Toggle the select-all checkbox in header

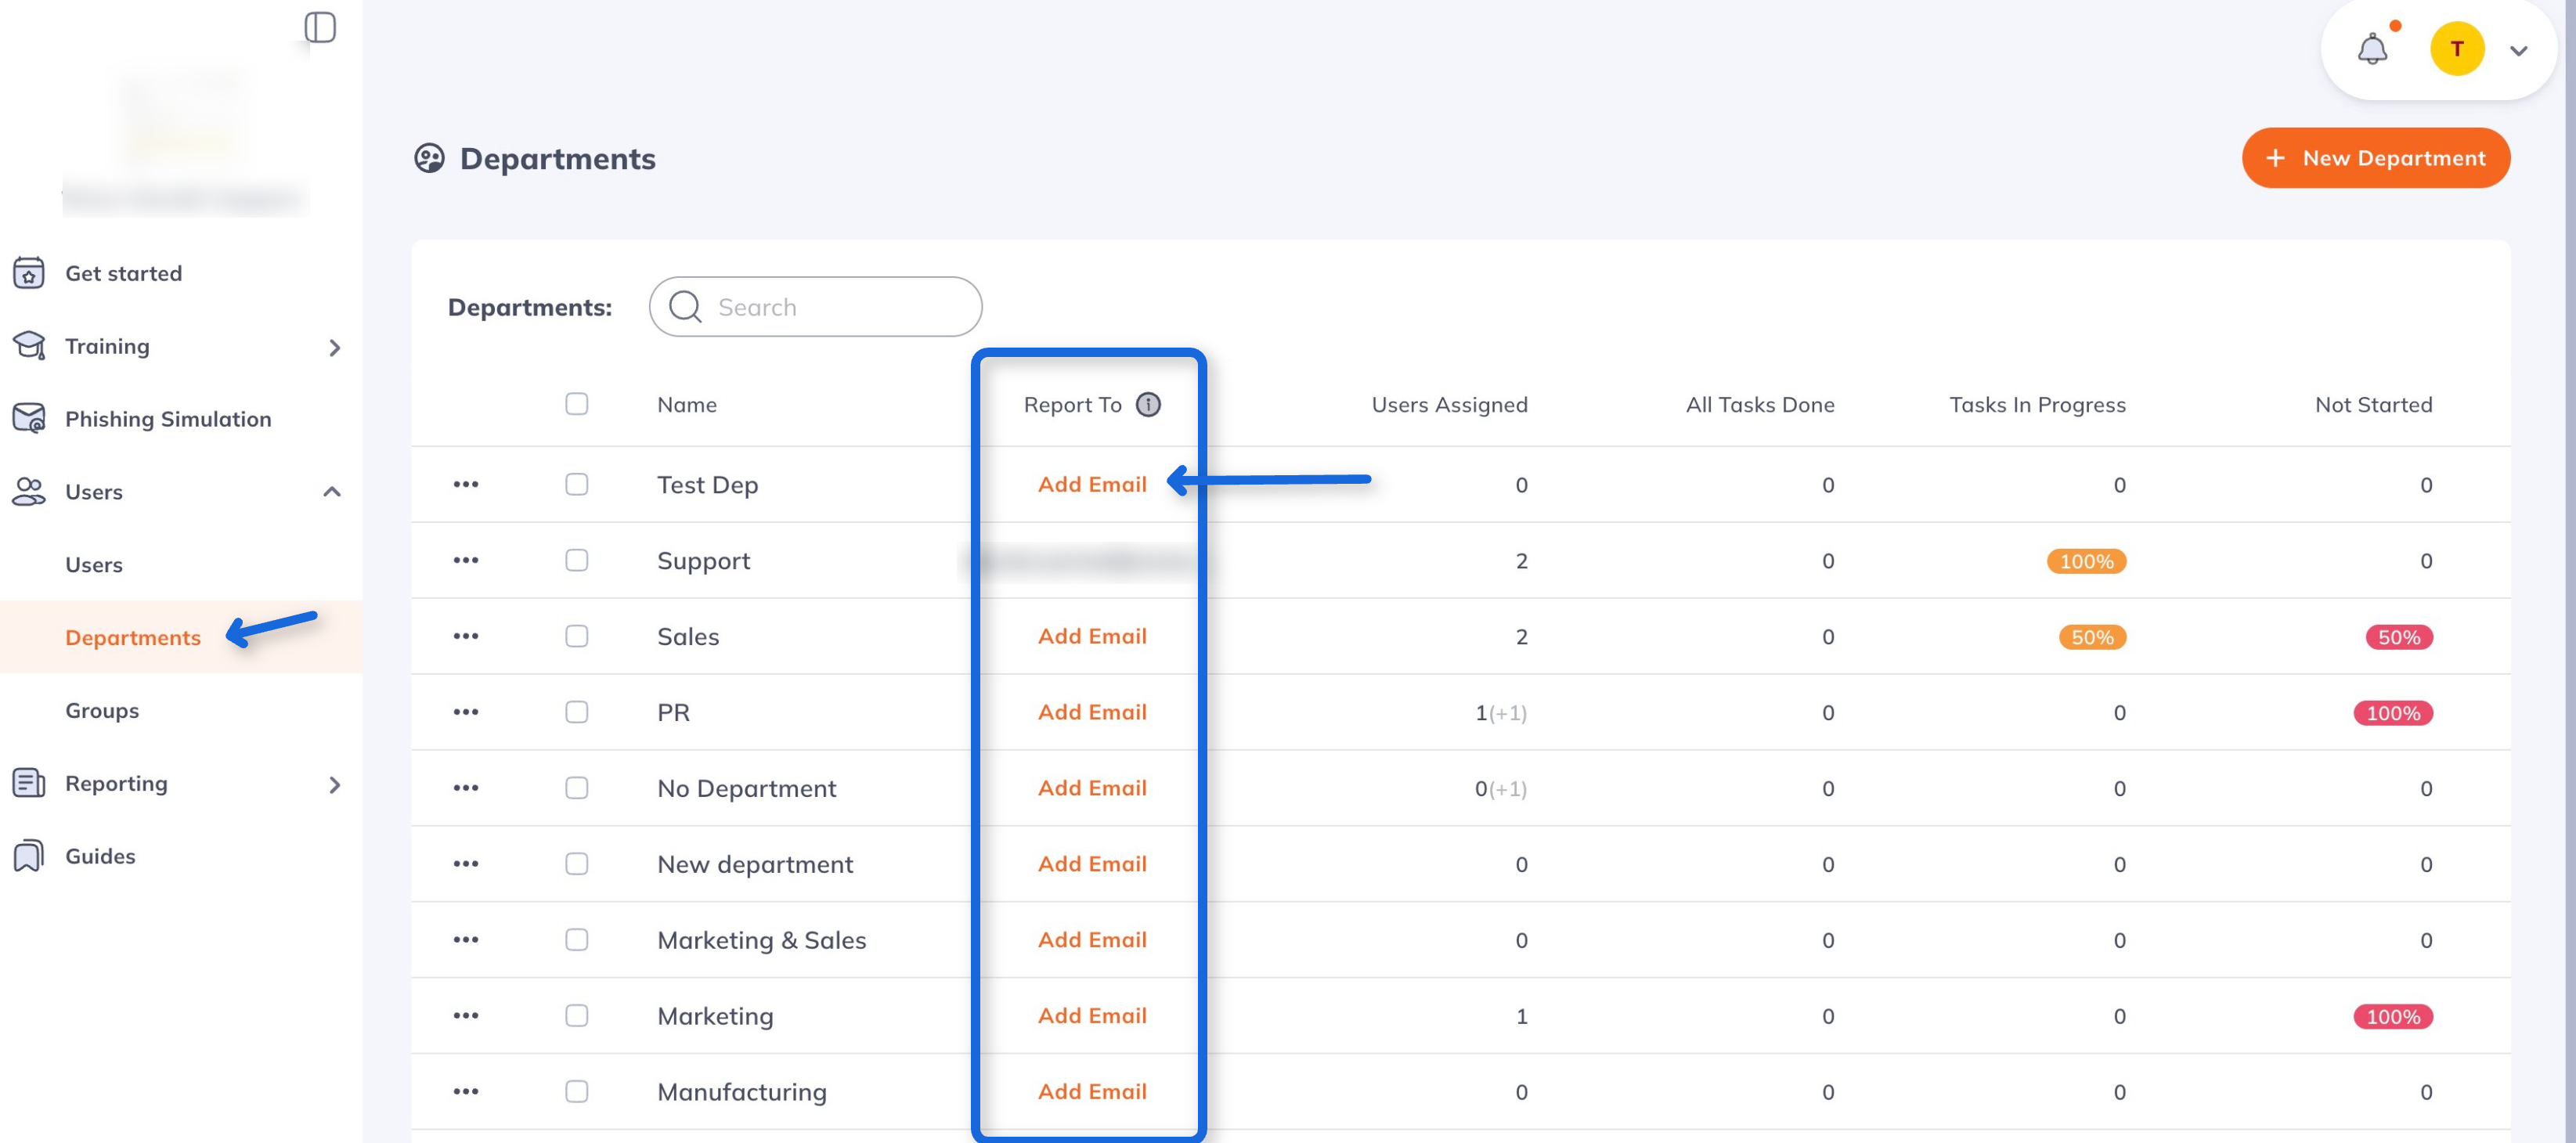click(576, 404)
